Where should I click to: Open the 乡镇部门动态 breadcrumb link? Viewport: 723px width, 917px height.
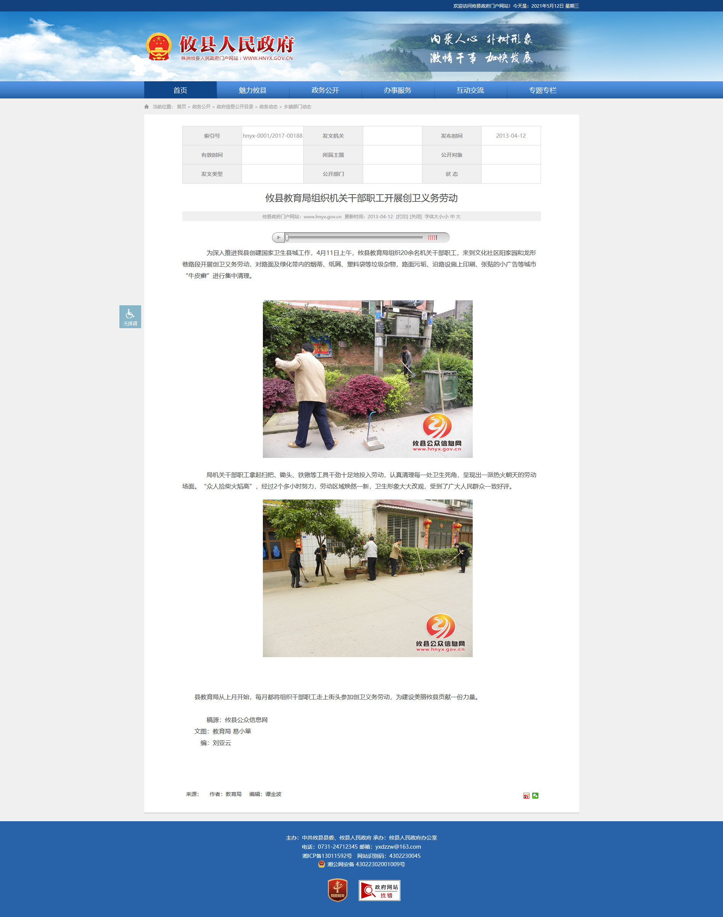(x=297, y=107)
